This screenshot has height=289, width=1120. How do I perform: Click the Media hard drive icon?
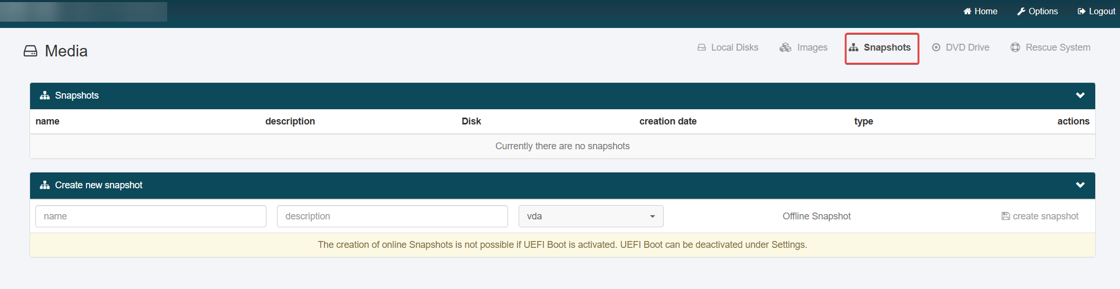tap(31, 51)
